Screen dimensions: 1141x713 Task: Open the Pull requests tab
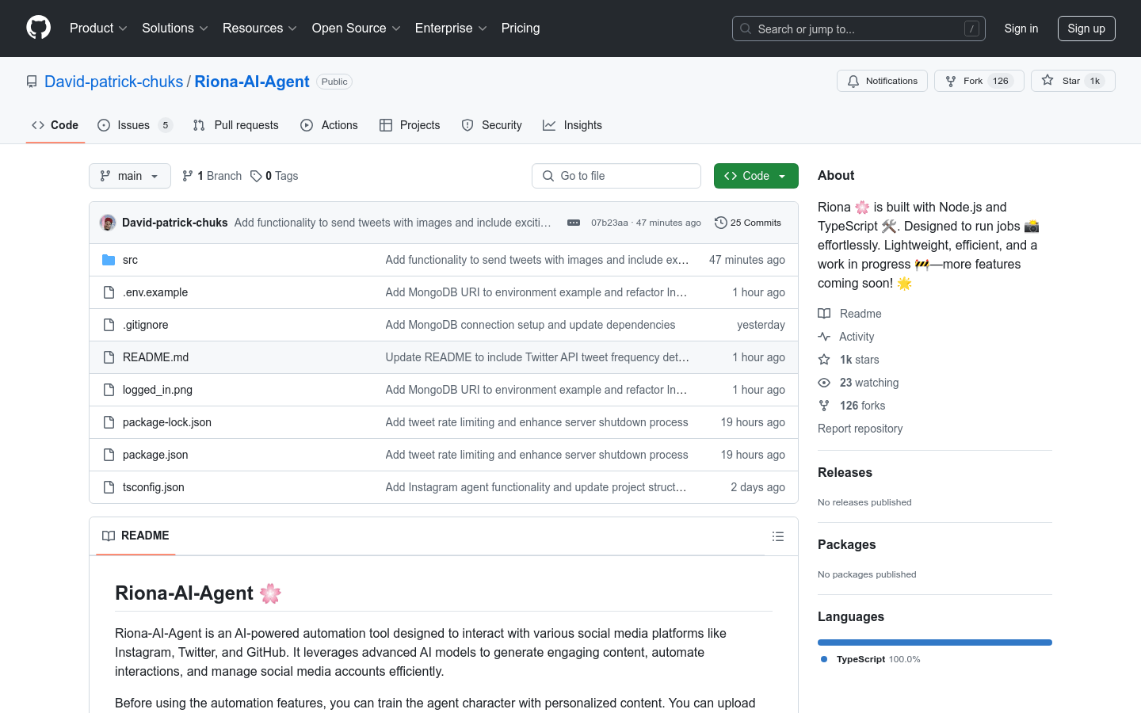[x=236, y=125]
